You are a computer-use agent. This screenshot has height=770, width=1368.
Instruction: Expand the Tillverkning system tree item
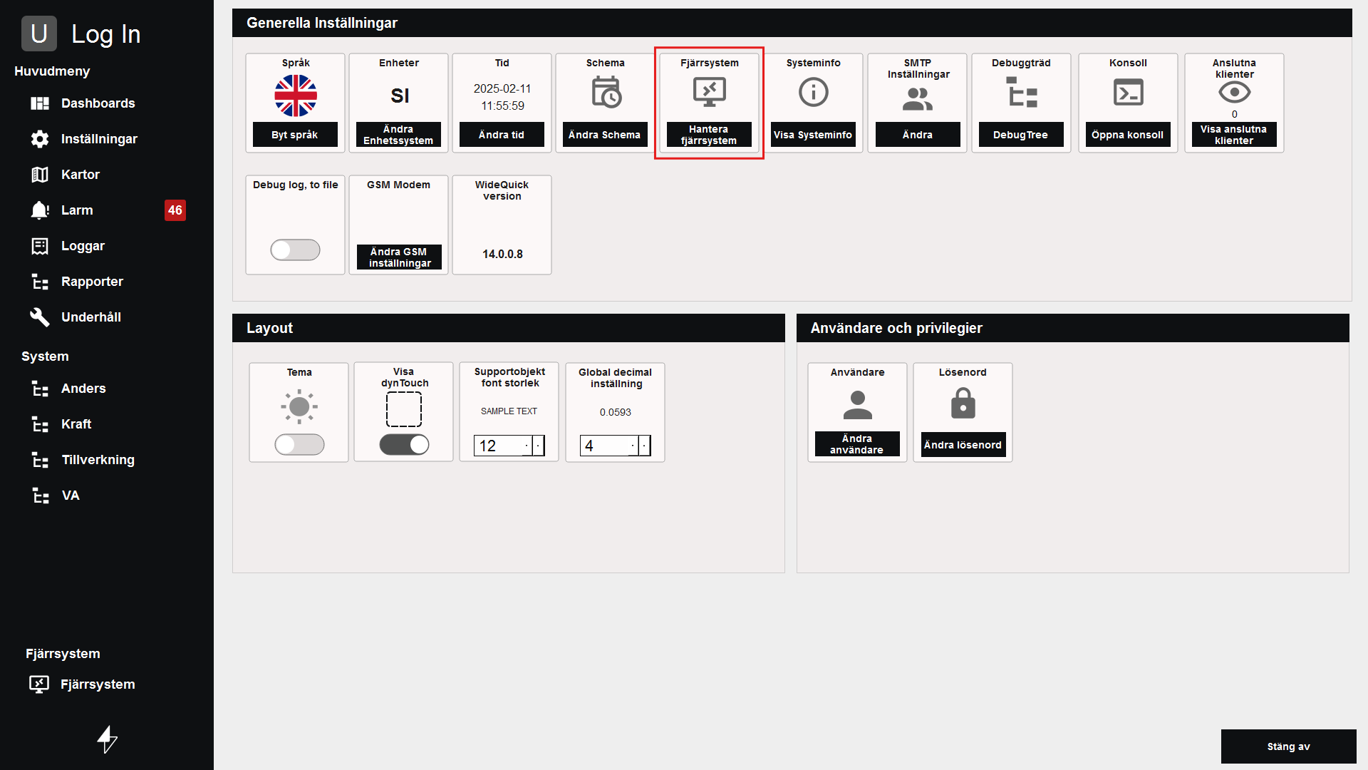pos(98,460)
